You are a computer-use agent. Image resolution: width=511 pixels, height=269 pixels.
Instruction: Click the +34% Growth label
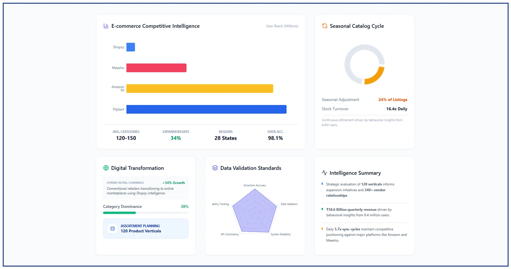tap(174, 182)
